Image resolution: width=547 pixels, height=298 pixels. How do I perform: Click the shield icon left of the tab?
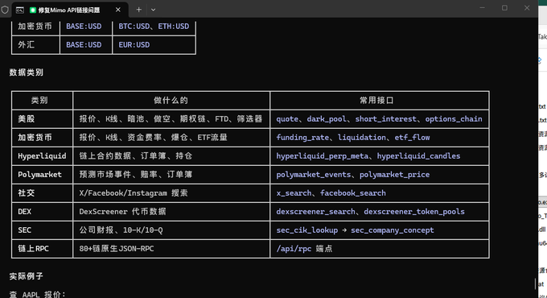coord(5,10)
